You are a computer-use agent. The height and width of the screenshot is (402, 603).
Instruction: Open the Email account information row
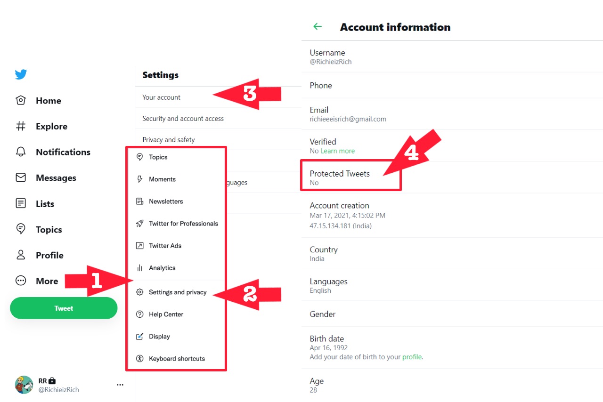coord(348,114)
